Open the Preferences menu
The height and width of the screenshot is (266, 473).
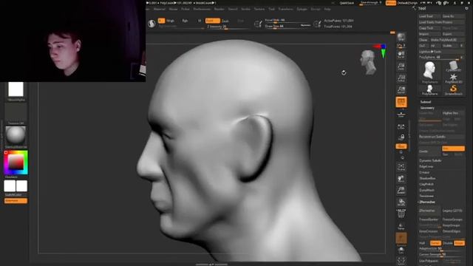click(x=202, y=10)
